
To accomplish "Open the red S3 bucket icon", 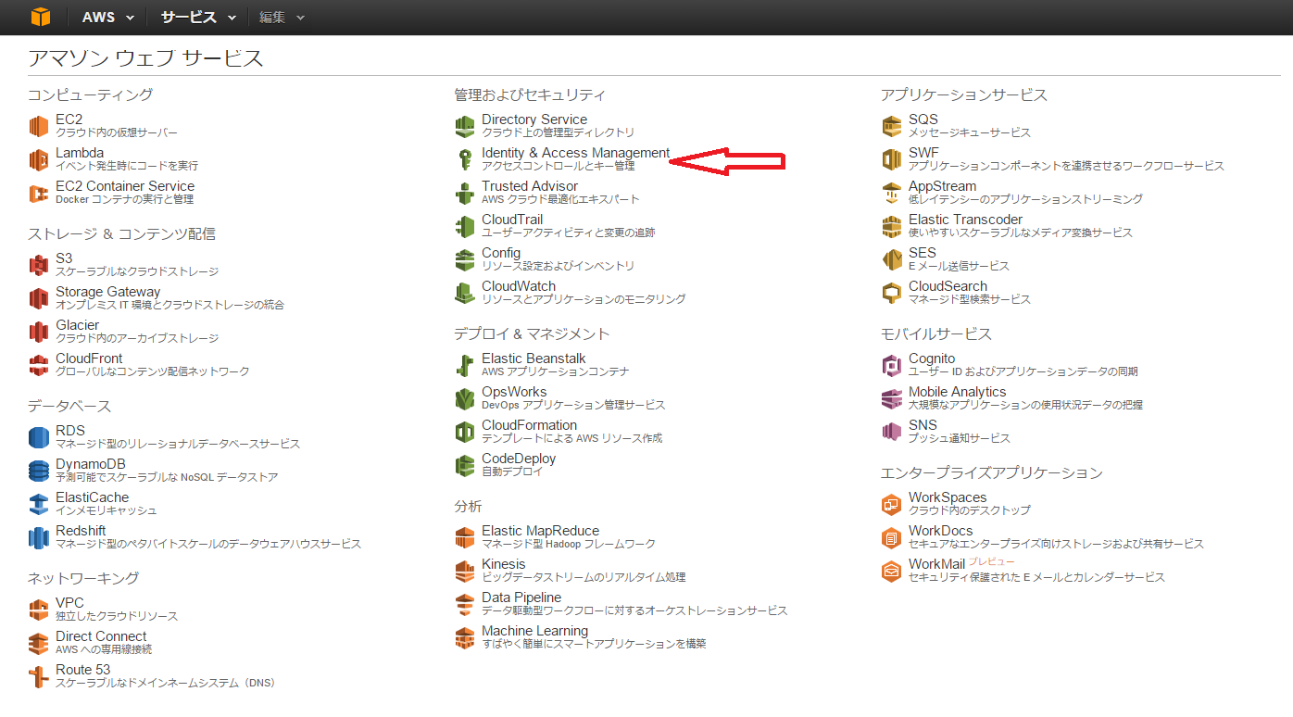I will click(x=38, y=265).
